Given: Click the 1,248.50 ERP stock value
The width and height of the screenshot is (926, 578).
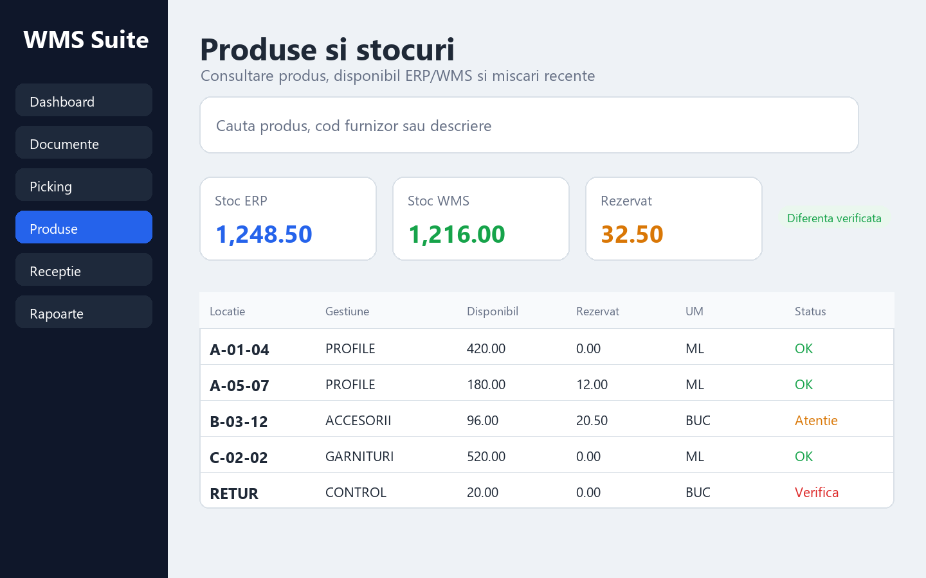Looking at the screenshot, I should pos(264,234).
